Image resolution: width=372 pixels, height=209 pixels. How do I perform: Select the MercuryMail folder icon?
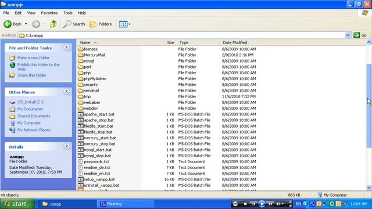[x=81, y=55]
